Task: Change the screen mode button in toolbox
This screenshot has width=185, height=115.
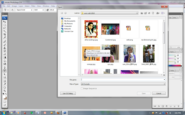Action: [5, 105]
